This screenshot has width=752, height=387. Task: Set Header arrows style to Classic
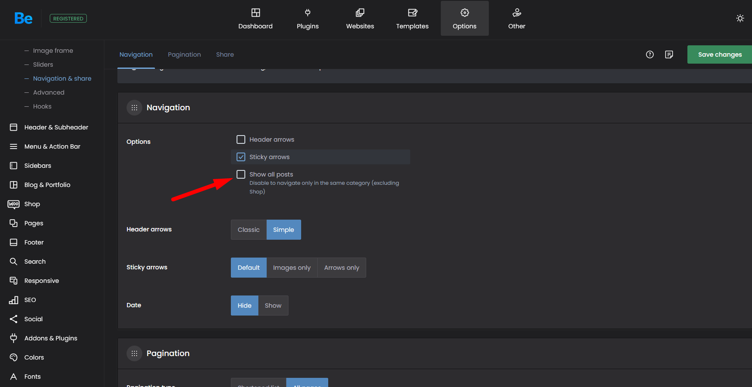249,230
